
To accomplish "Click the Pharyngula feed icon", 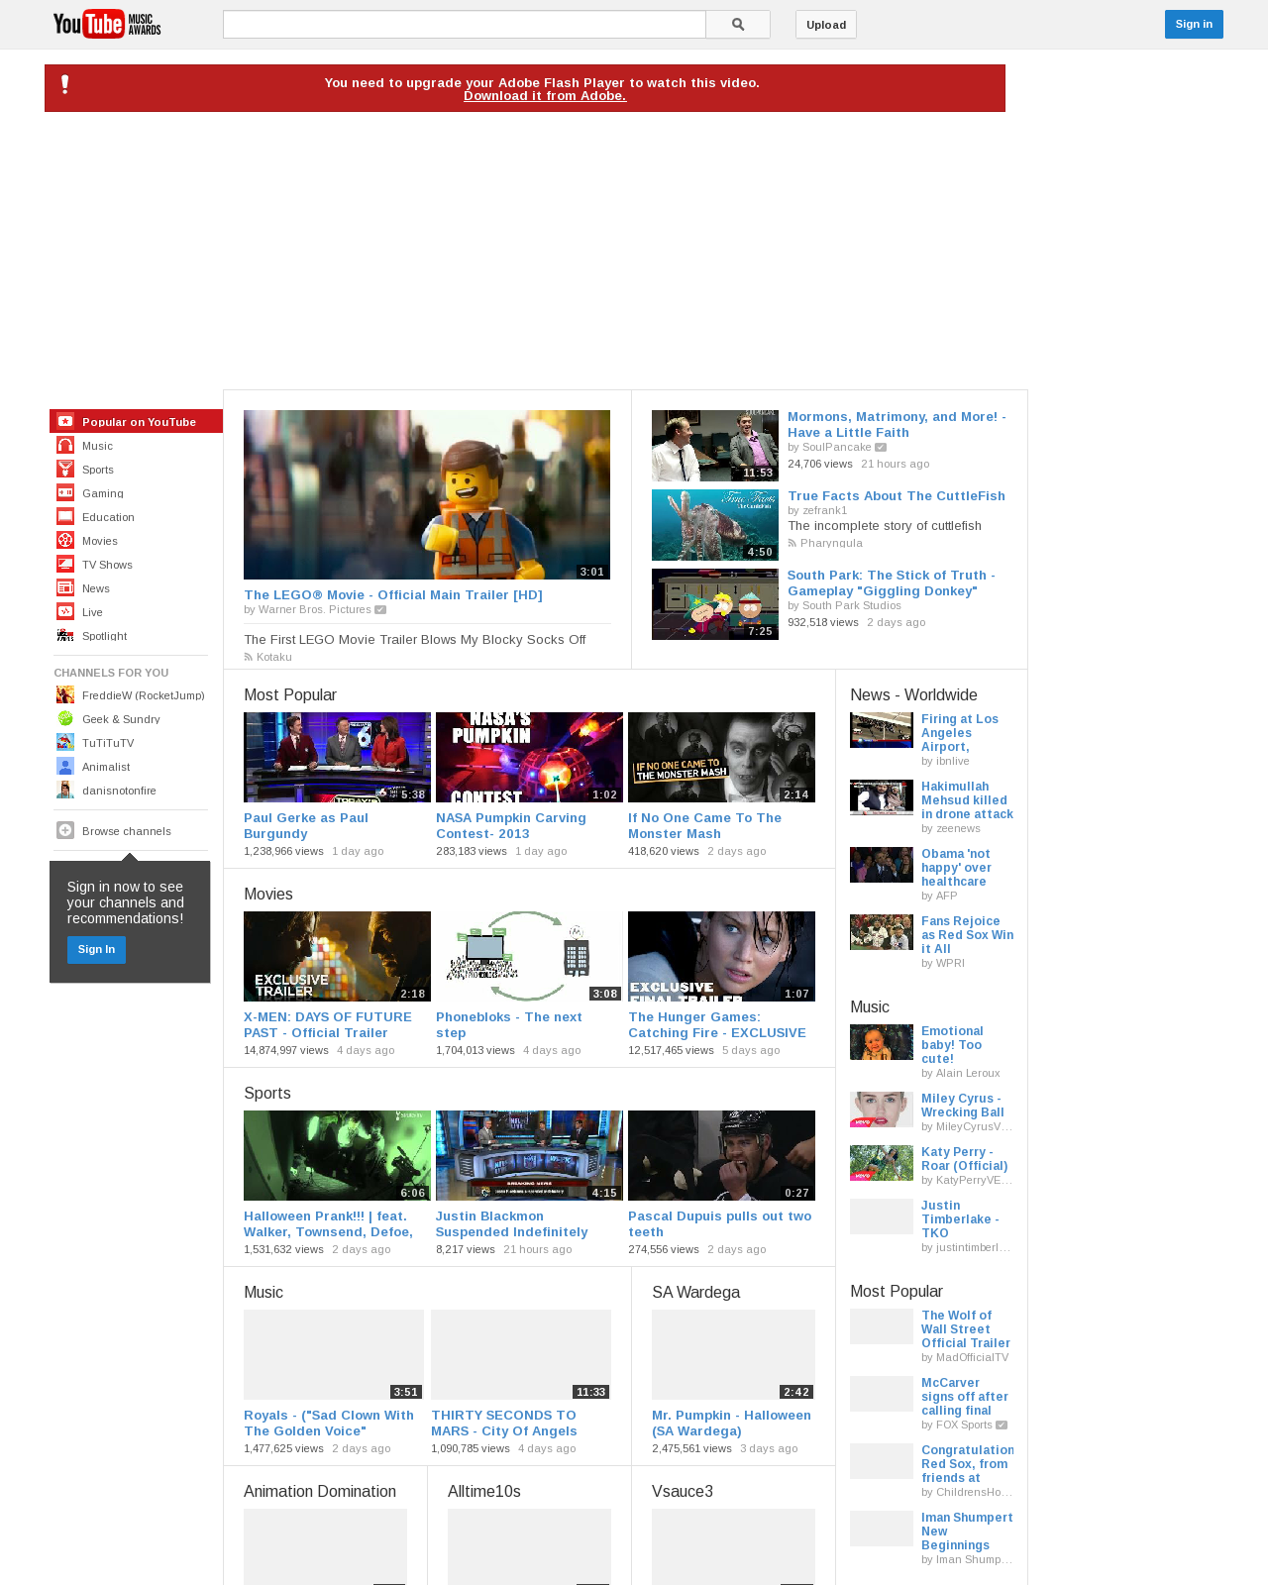I will tap(792, 543).
